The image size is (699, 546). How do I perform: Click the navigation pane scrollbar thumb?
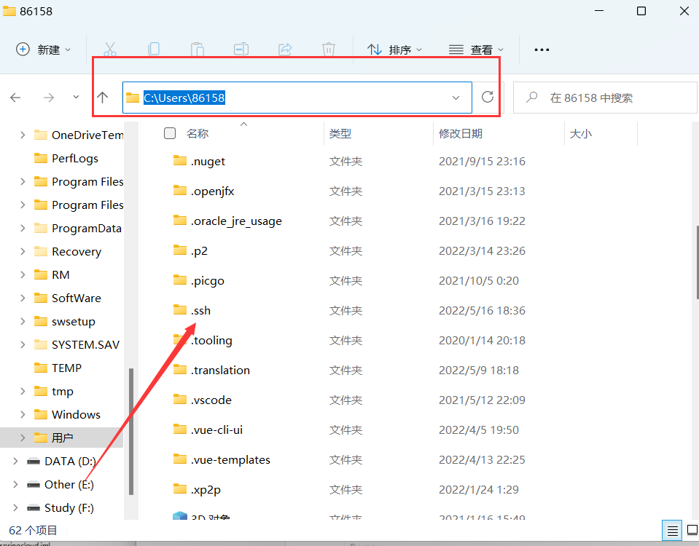tap(131, 432)
